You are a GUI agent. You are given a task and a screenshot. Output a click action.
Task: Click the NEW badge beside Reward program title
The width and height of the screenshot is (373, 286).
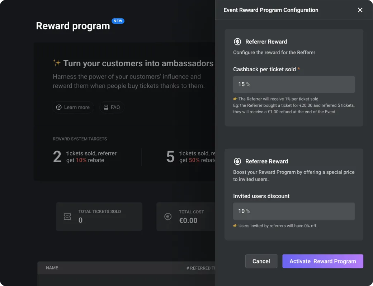point(118,20)
